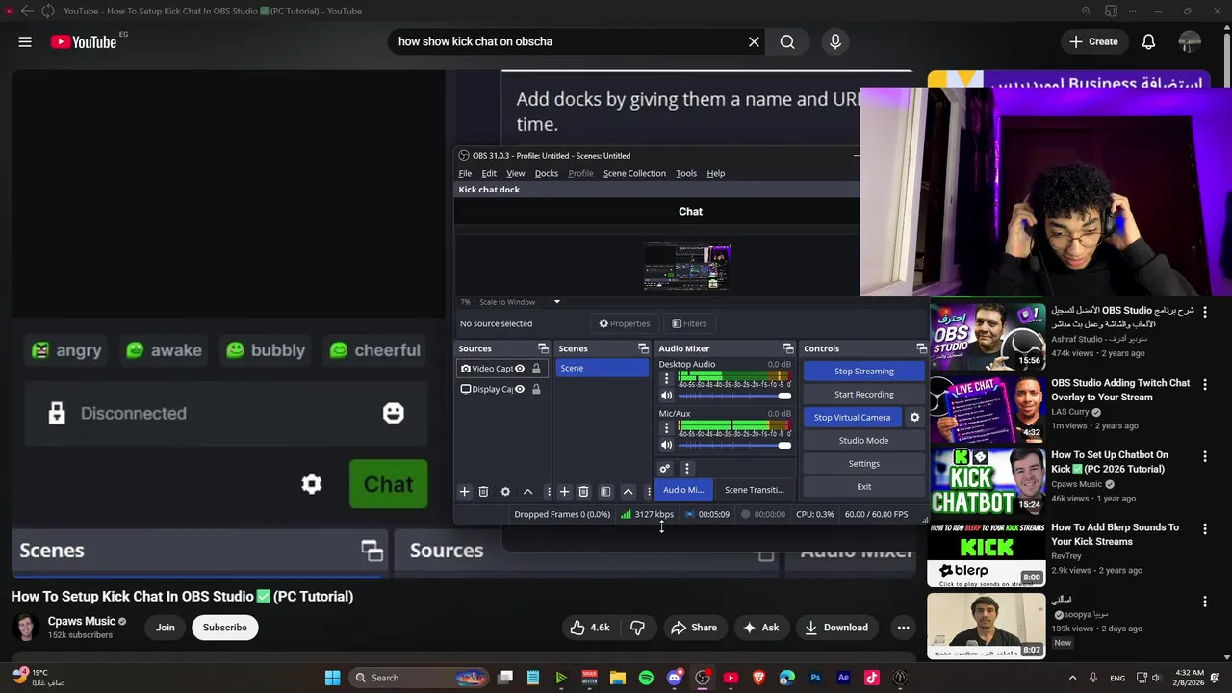Click the YouTube search magnifier button

click(x=787, y=41)
